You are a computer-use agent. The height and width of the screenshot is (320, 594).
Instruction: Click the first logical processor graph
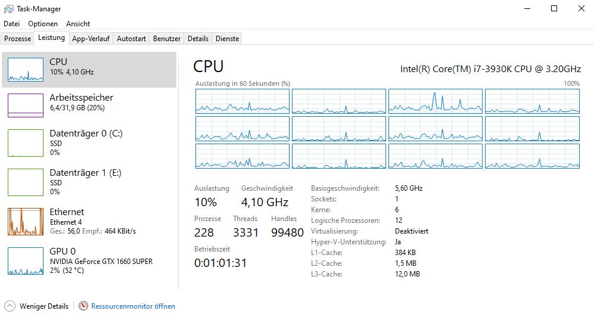[x=242, y=101]
